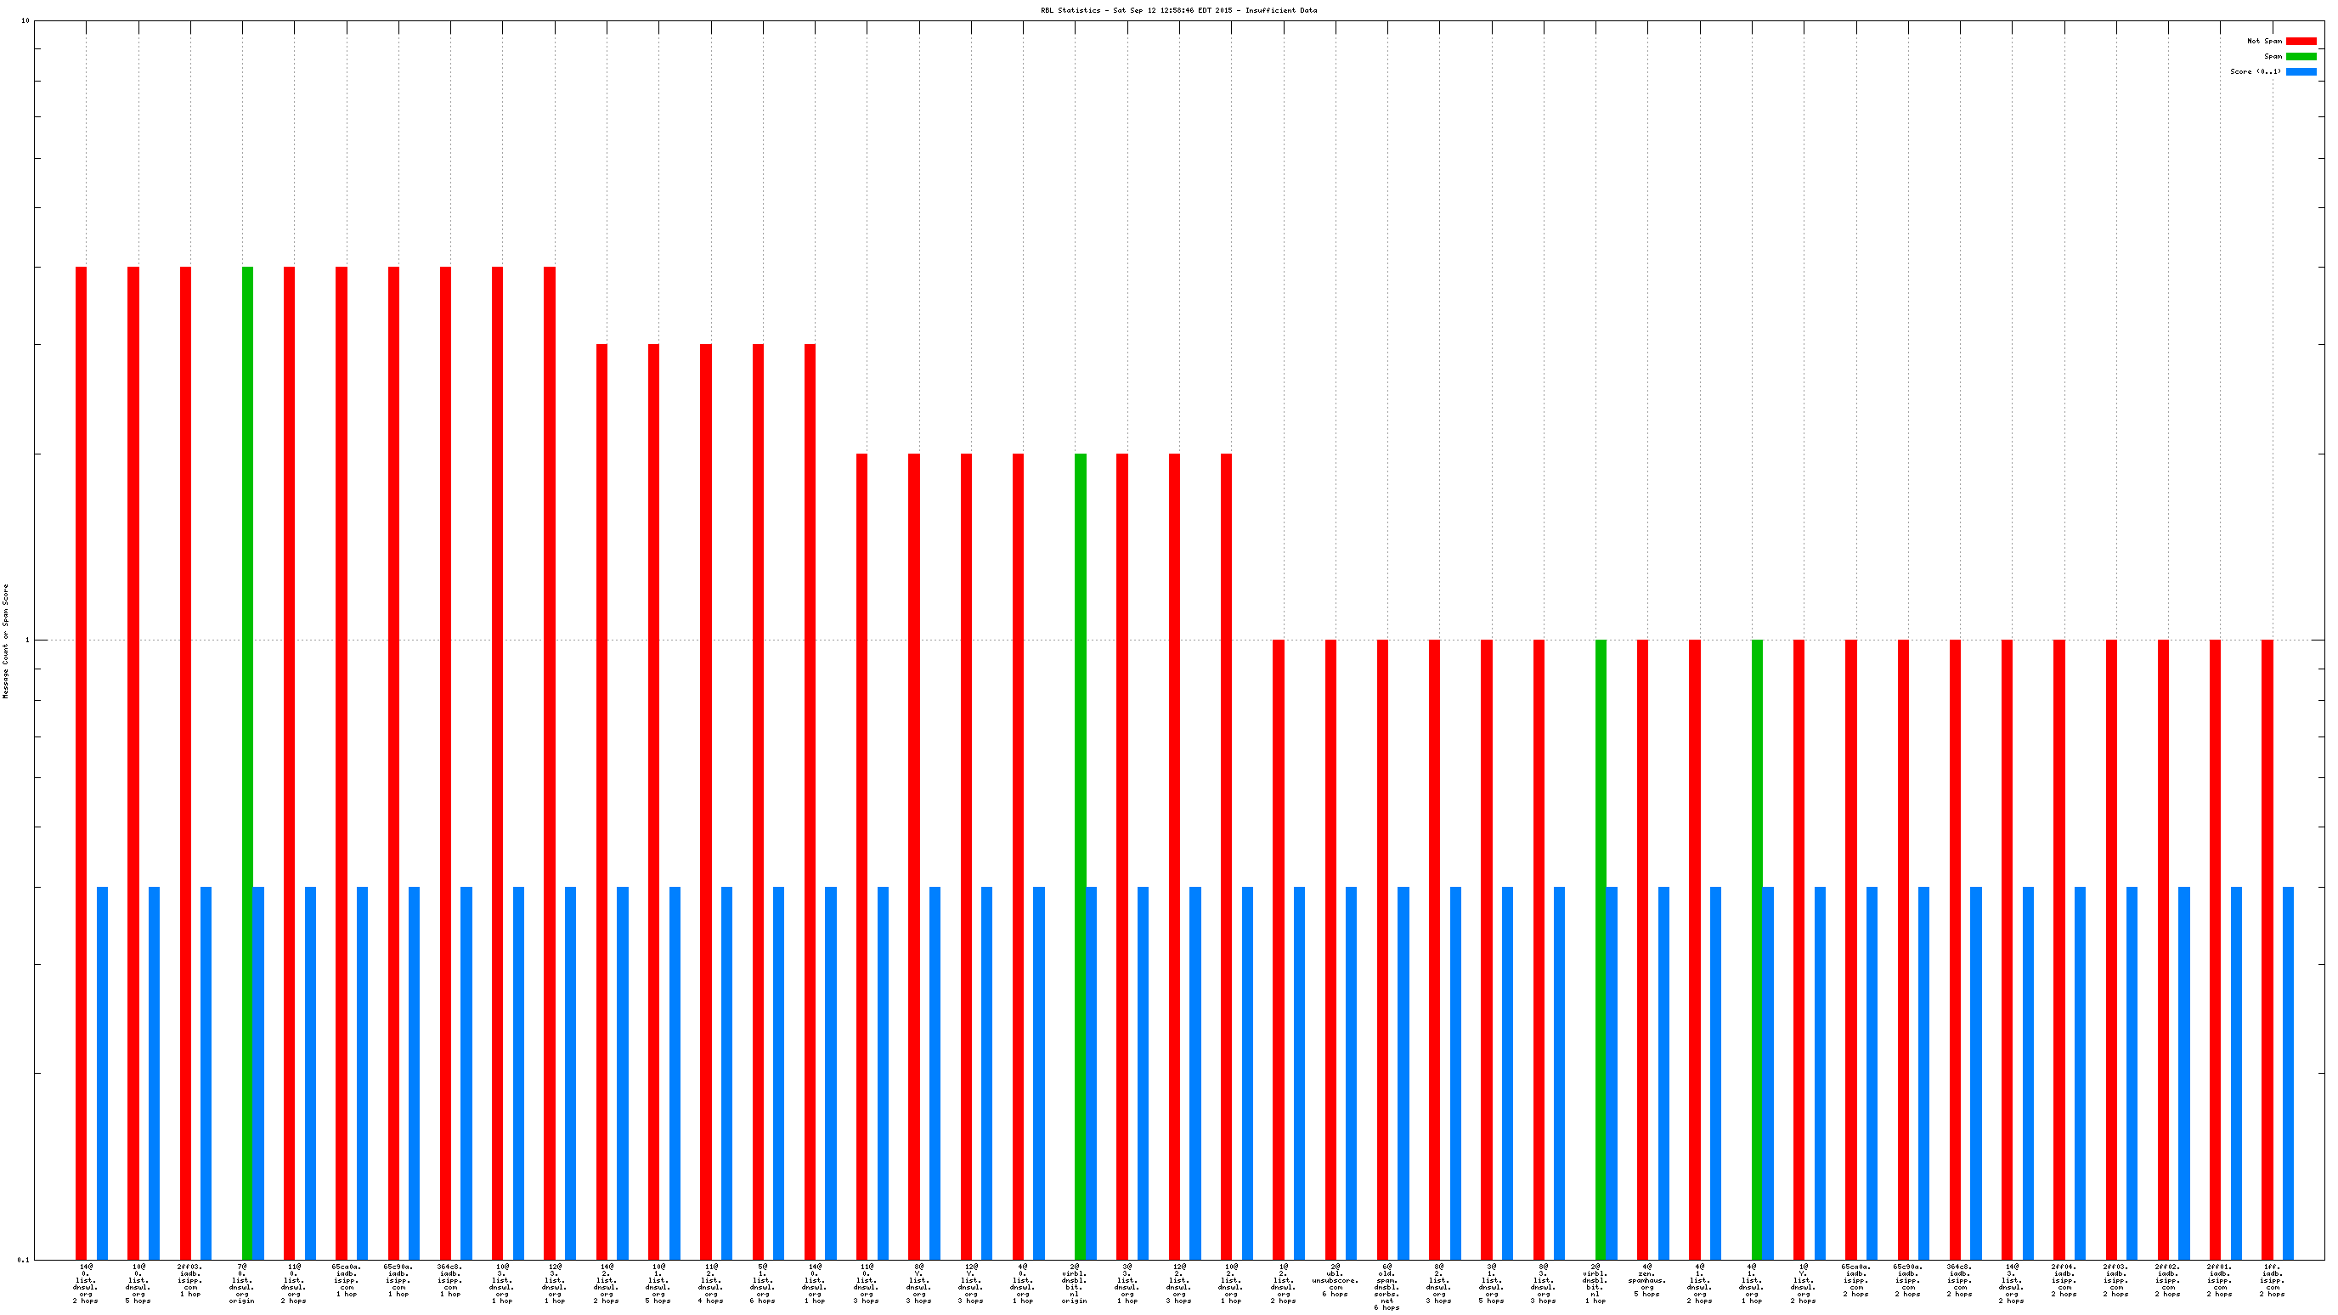The image size is (2338, 1315).
Task: Click the 2ff04.iadb.isipp.com 2 hops label
Action: [x=2063, y=1279]
